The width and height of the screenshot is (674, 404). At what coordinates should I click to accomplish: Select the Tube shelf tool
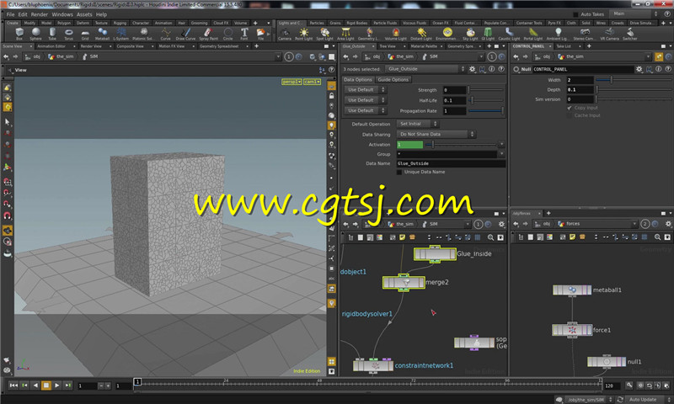pyautogui.click(x=52, y=34)
